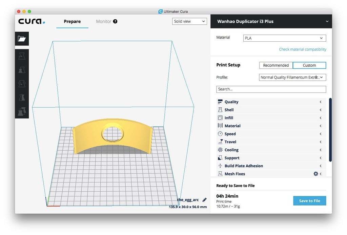Screen dimensions: 347x235
Task: Expand the Support settings section
Action: (271, 158)
